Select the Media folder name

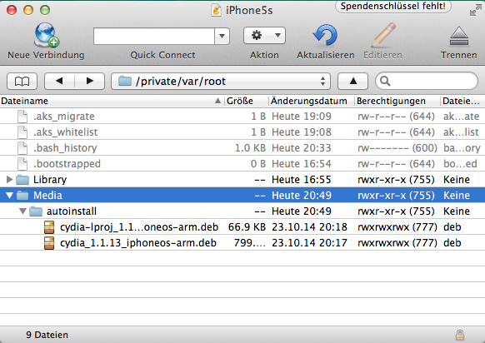click(x=47, y=196)
